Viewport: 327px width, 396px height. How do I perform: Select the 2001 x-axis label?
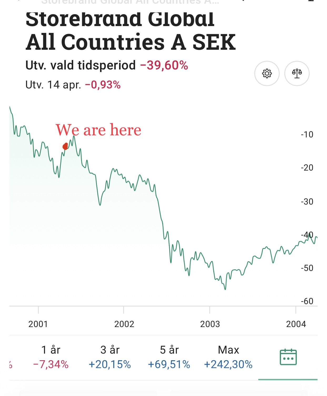(x=38, y=324)
